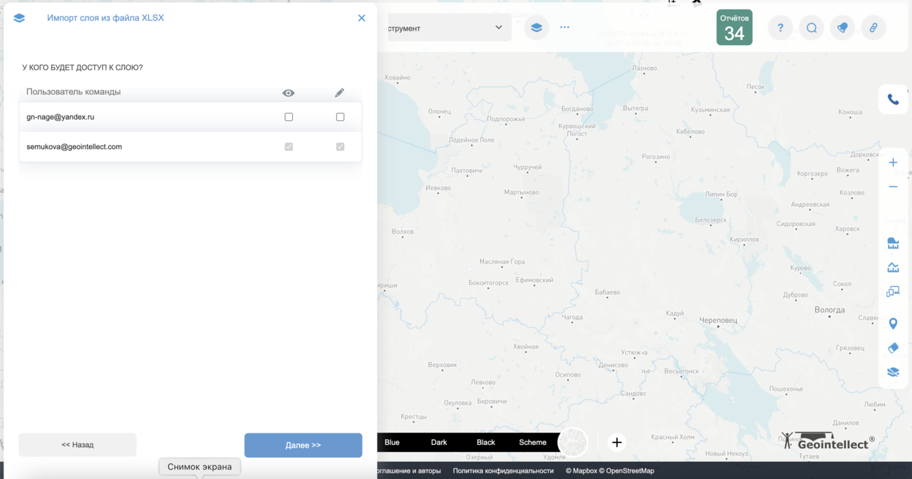
Task: Click the Далее button to continue
Action: tap(303, 445)
